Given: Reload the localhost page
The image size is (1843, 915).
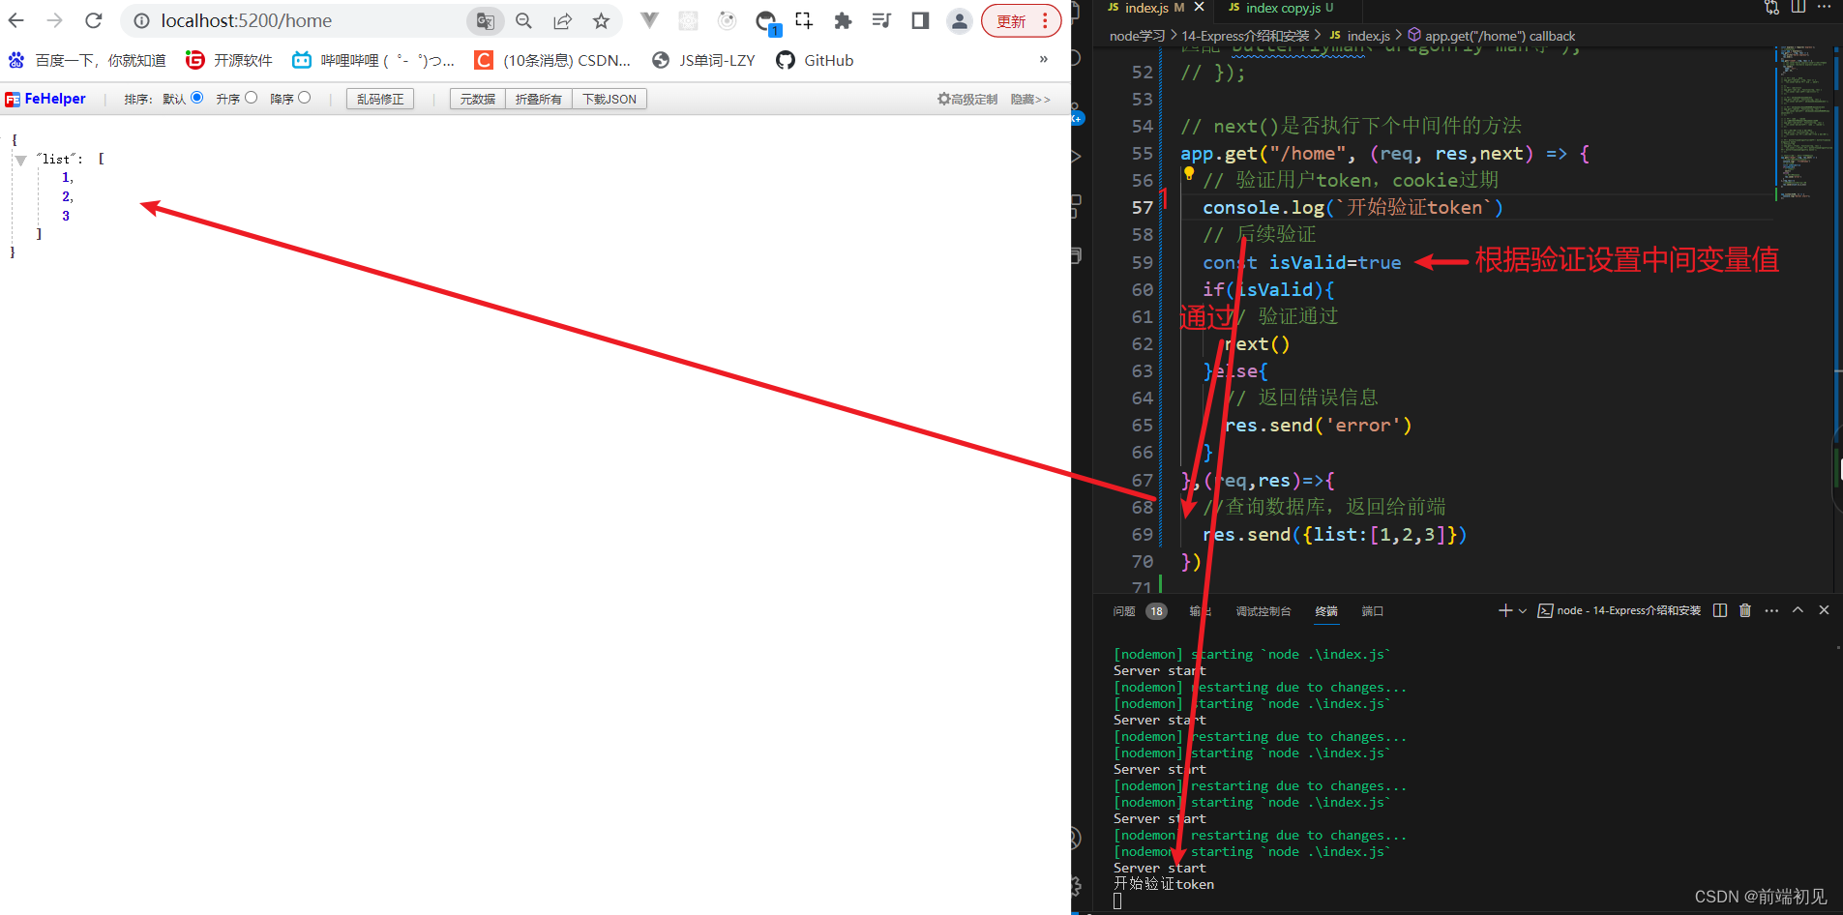Looking at the screenshot, I should pos(94,20).
